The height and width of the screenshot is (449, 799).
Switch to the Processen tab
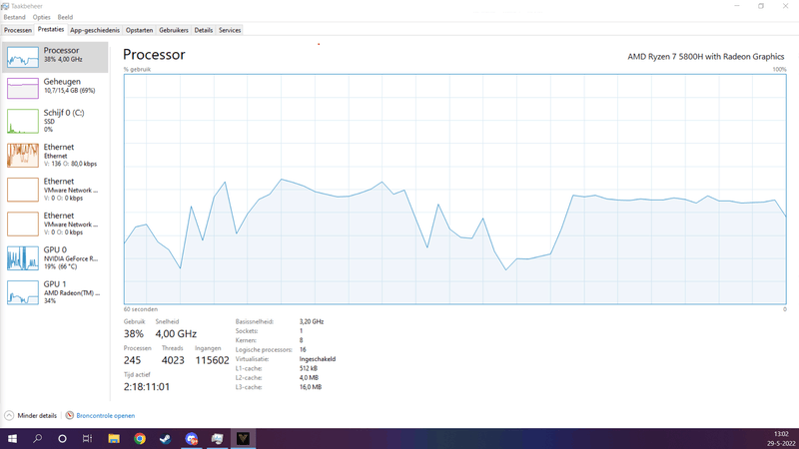(18, 30)
